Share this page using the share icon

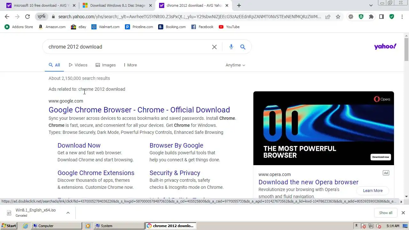tap(328, 17)
